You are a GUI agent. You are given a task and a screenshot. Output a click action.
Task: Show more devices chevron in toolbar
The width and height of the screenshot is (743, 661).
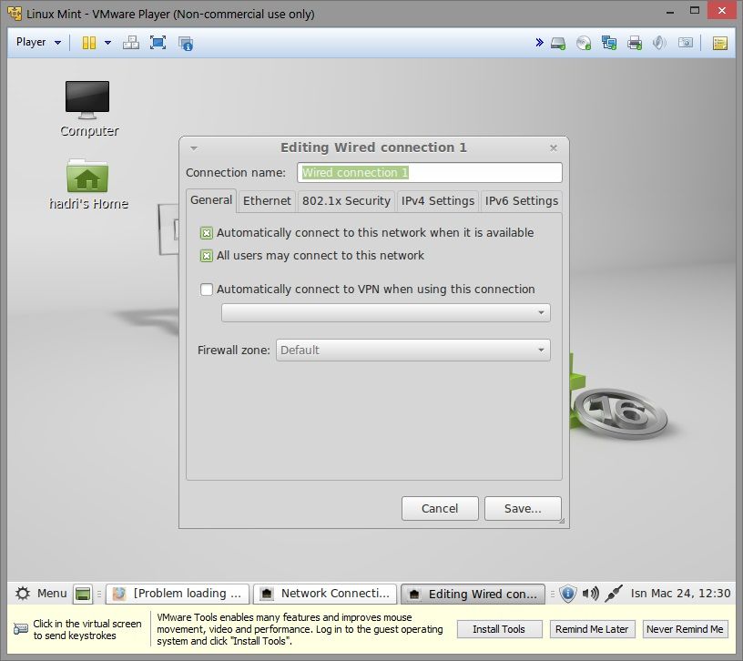[539, 43]
